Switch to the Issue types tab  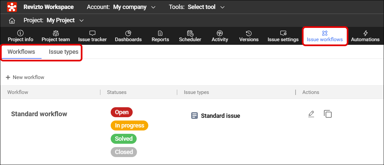click(64, 52)
